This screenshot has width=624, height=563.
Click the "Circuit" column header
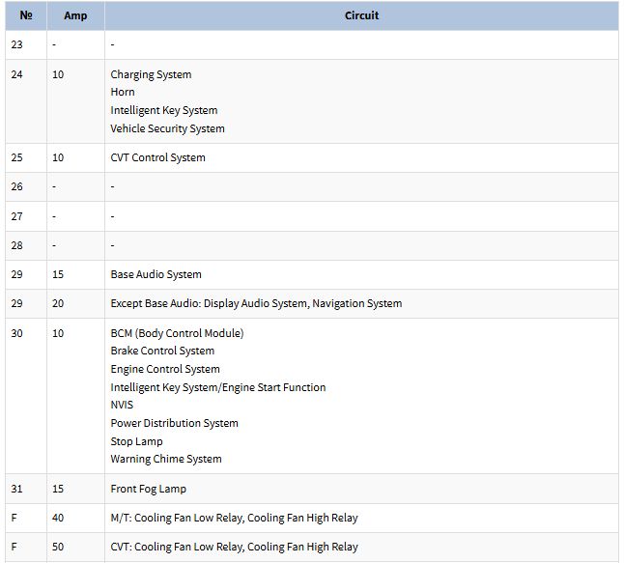click(361, 15)
